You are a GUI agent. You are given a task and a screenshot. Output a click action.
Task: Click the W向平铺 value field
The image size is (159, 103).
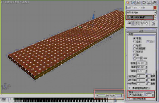(x=141, y=84)
